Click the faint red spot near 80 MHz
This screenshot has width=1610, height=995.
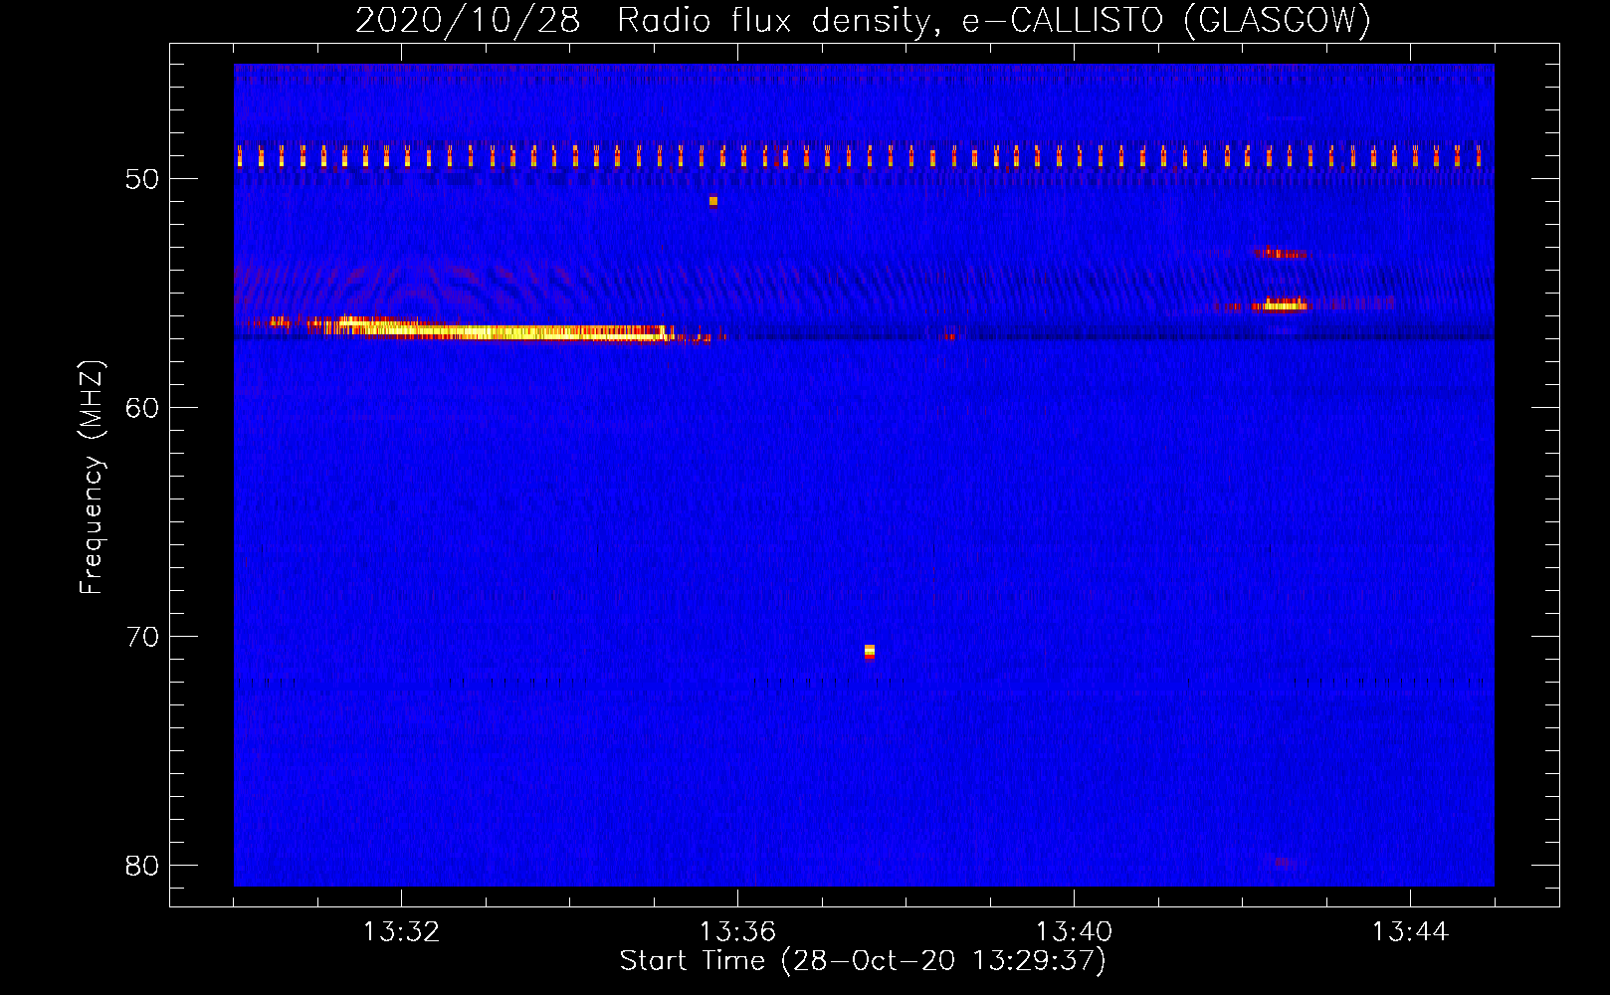1283,861
